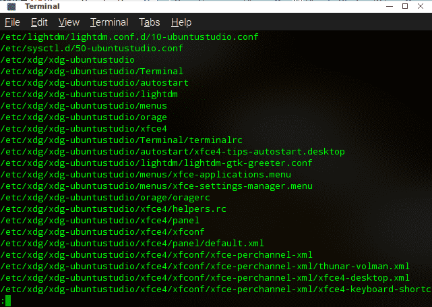Screen dimensions: 432x307
Task: Click the thunar-volman.xml path line
Action: (205, 266)
